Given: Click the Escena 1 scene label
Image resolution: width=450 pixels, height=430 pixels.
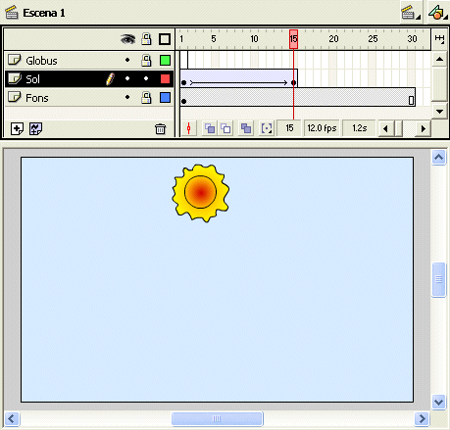Looking at the screenshot, I should (44, 13).
